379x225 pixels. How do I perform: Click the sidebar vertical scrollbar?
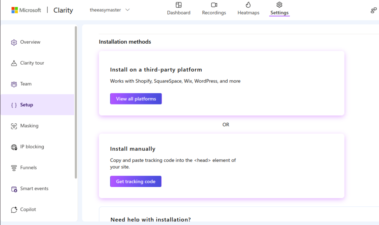click(76, 102)
